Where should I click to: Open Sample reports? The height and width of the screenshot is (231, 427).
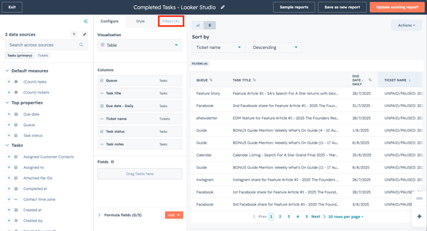[294, 7]
